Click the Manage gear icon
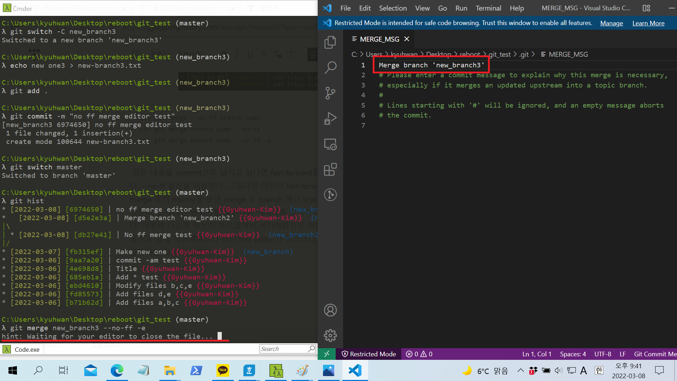677x381 pixels. coord(330,335)
